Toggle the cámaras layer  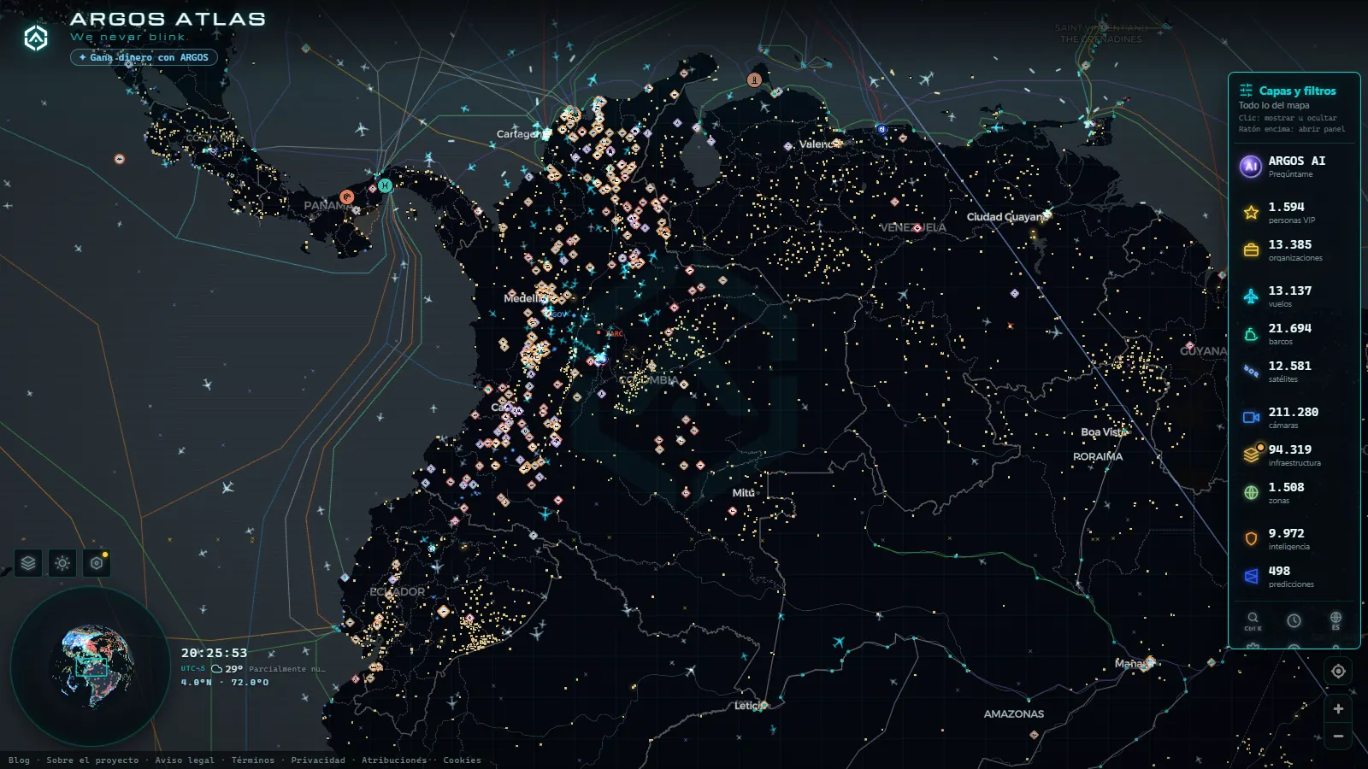click(x=1294, y=417)
